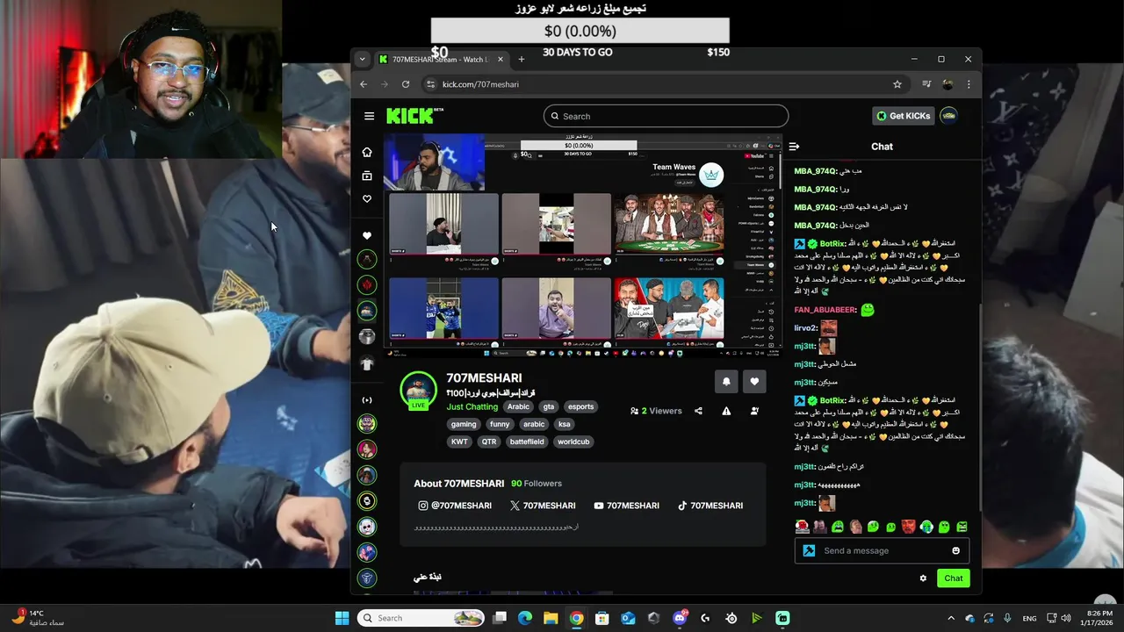Open Microsoft Edge from the taskbar
The height and width of the screenshot is (632, 1124).
point(524,618)
